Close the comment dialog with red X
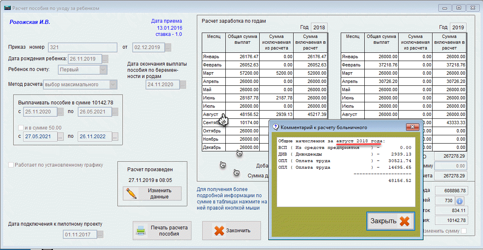The width and height of the screenshot is (483, 250). coord(412,127)
